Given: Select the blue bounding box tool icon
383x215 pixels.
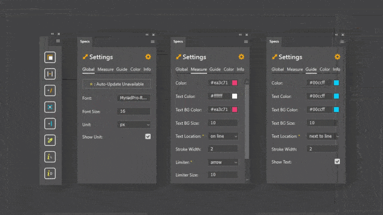Looking at the screenshot, I should [x=50, y=107].
